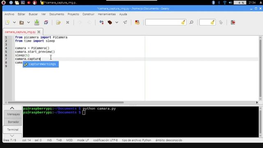Open the Buscar menu
This screenshot has height=148, width=263.
coord(33,14)
